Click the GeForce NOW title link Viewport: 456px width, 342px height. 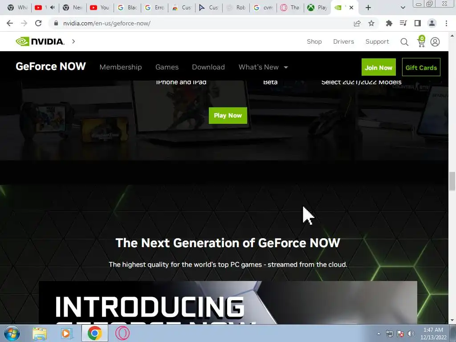(x=51, y=67)
